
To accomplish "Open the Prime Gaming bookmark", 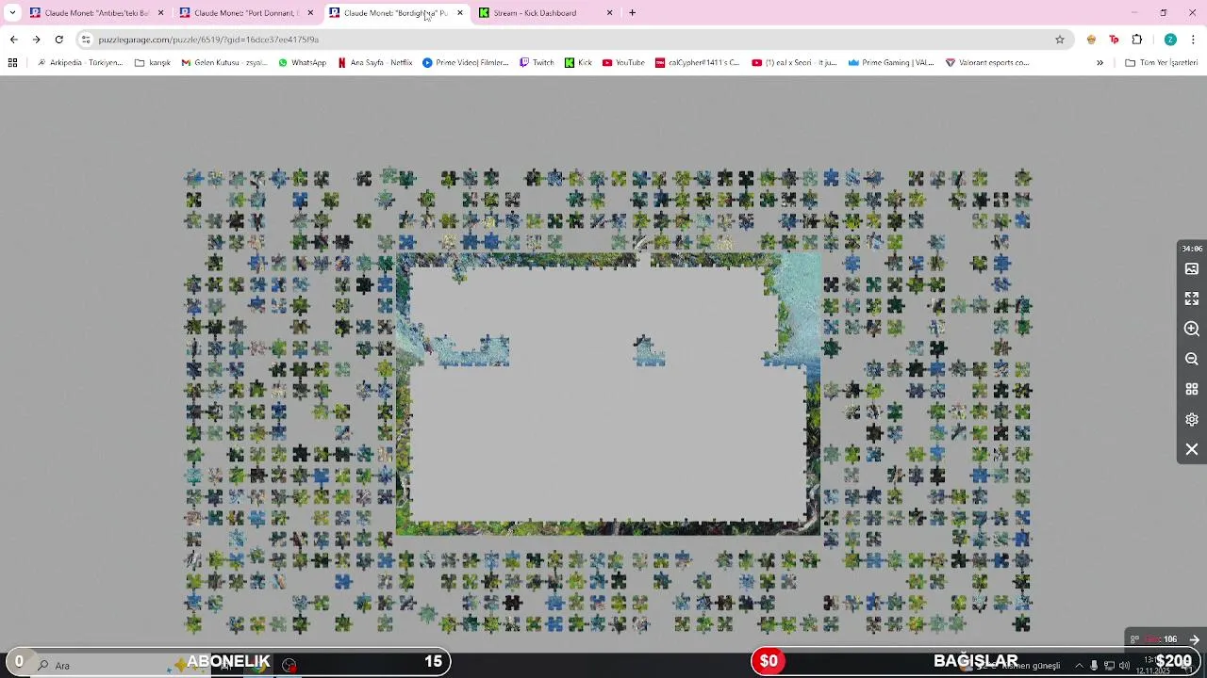I will 891,63.
